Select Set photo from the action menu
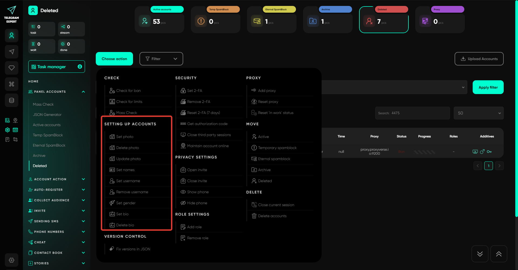The width and height of the screenshot is (518, 270). (125, 137)
